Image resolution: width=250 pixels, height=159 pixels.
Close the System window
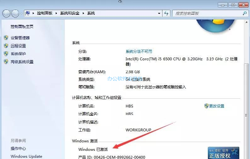(x=243, y=5)
